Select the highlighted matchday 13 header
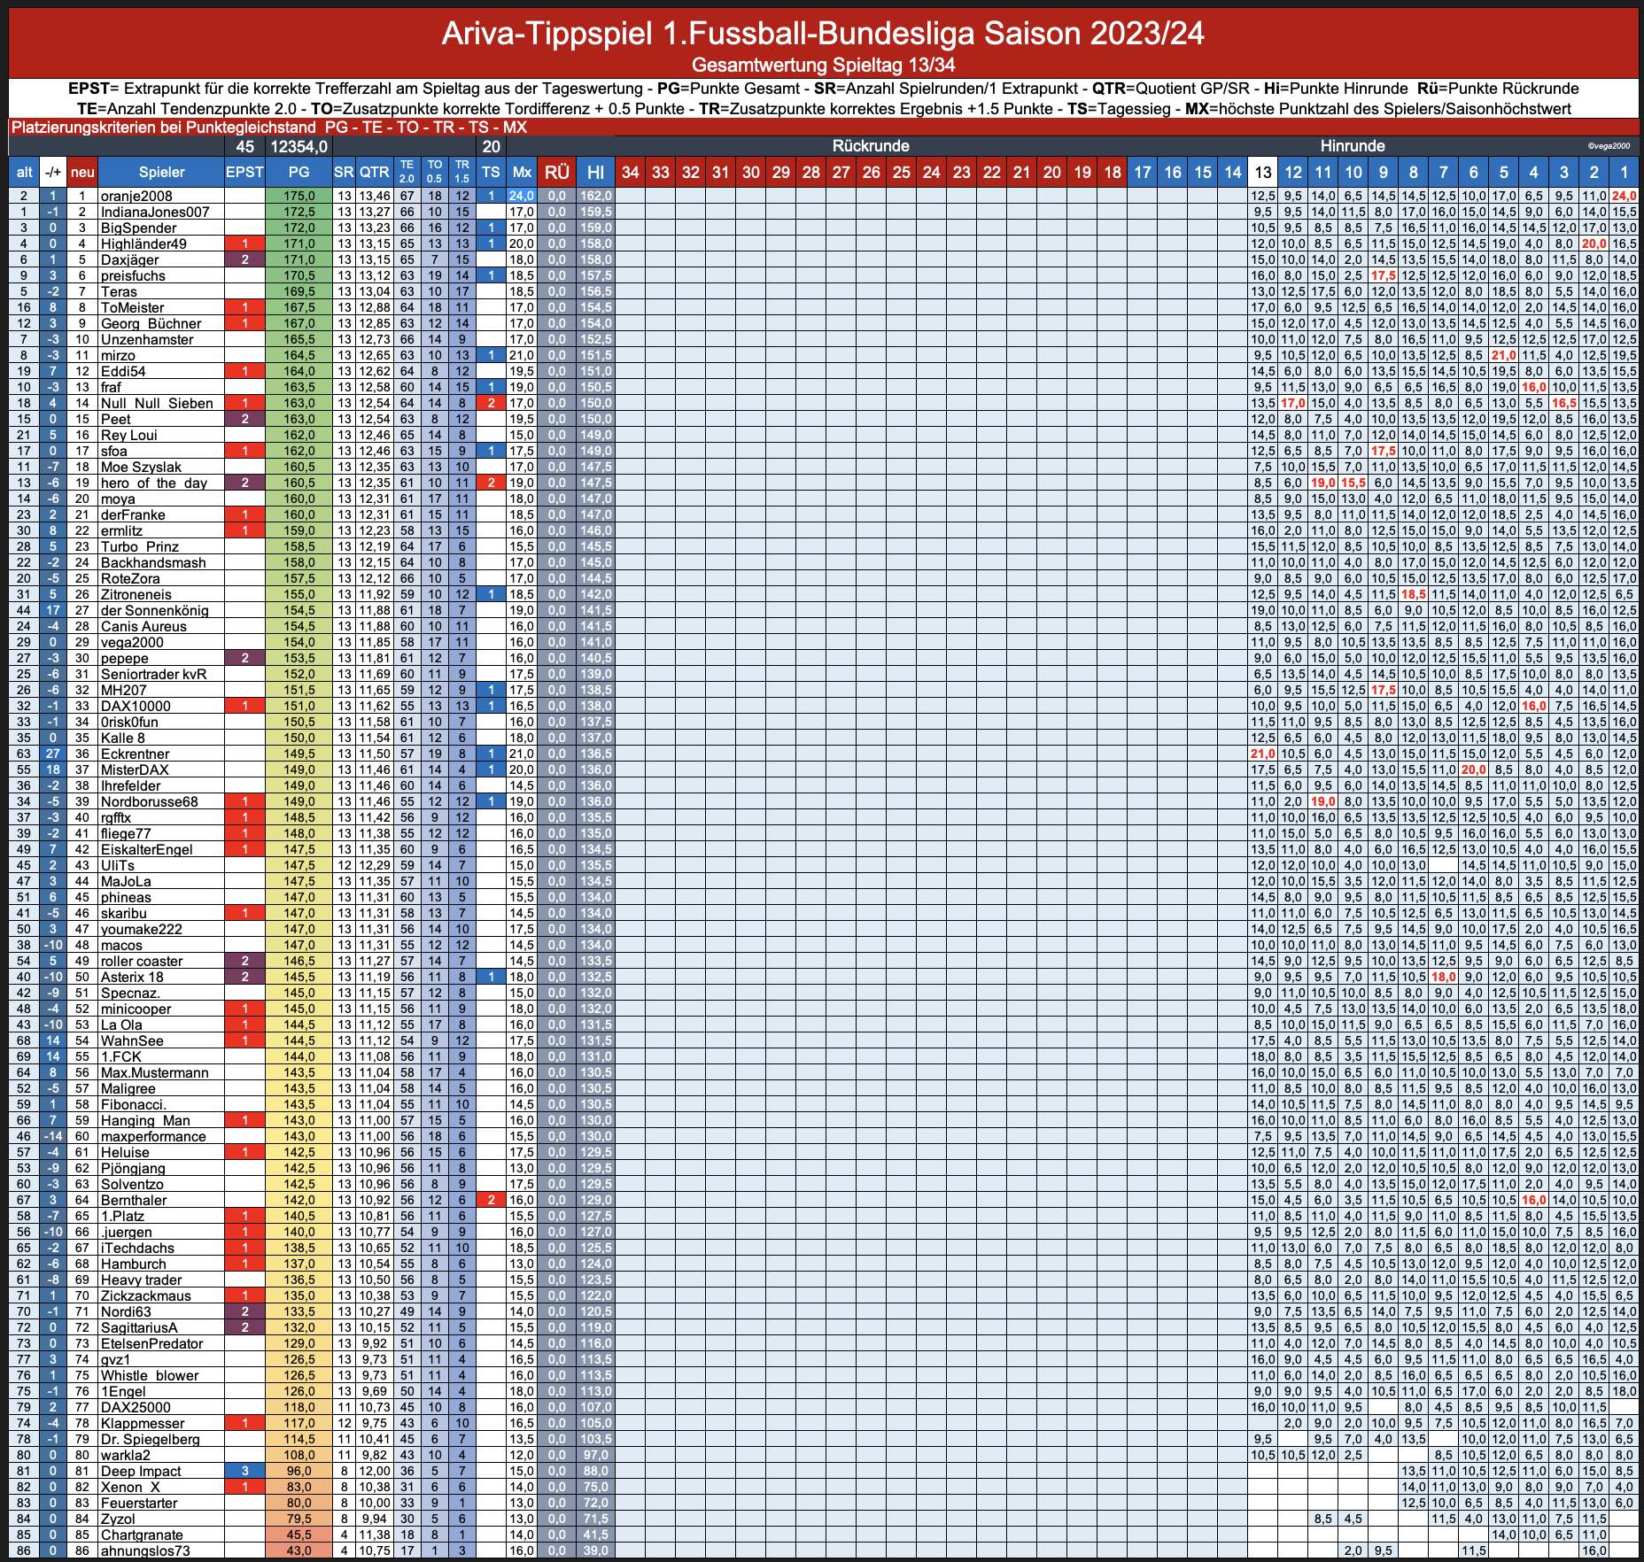Image resolution: width=1644 pixels, height=1562 pixels. coord(1263,172)
